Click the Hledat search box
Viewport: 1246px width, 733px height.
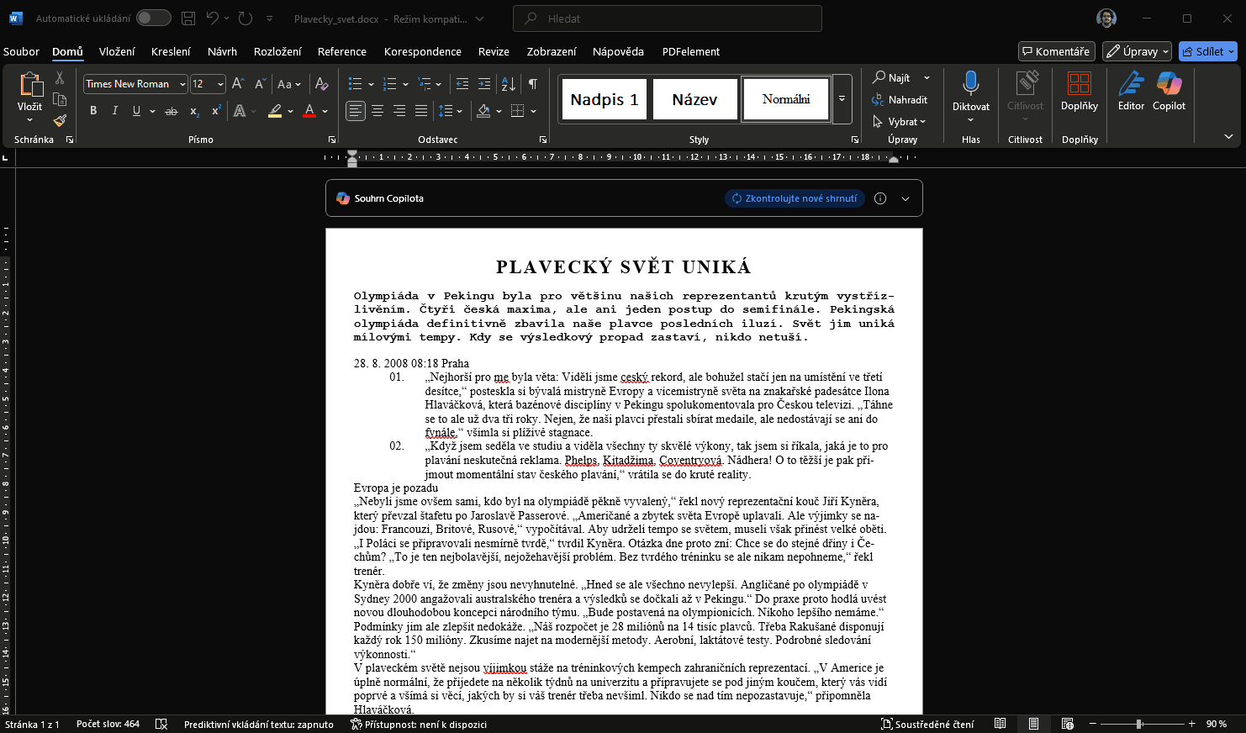667,18
